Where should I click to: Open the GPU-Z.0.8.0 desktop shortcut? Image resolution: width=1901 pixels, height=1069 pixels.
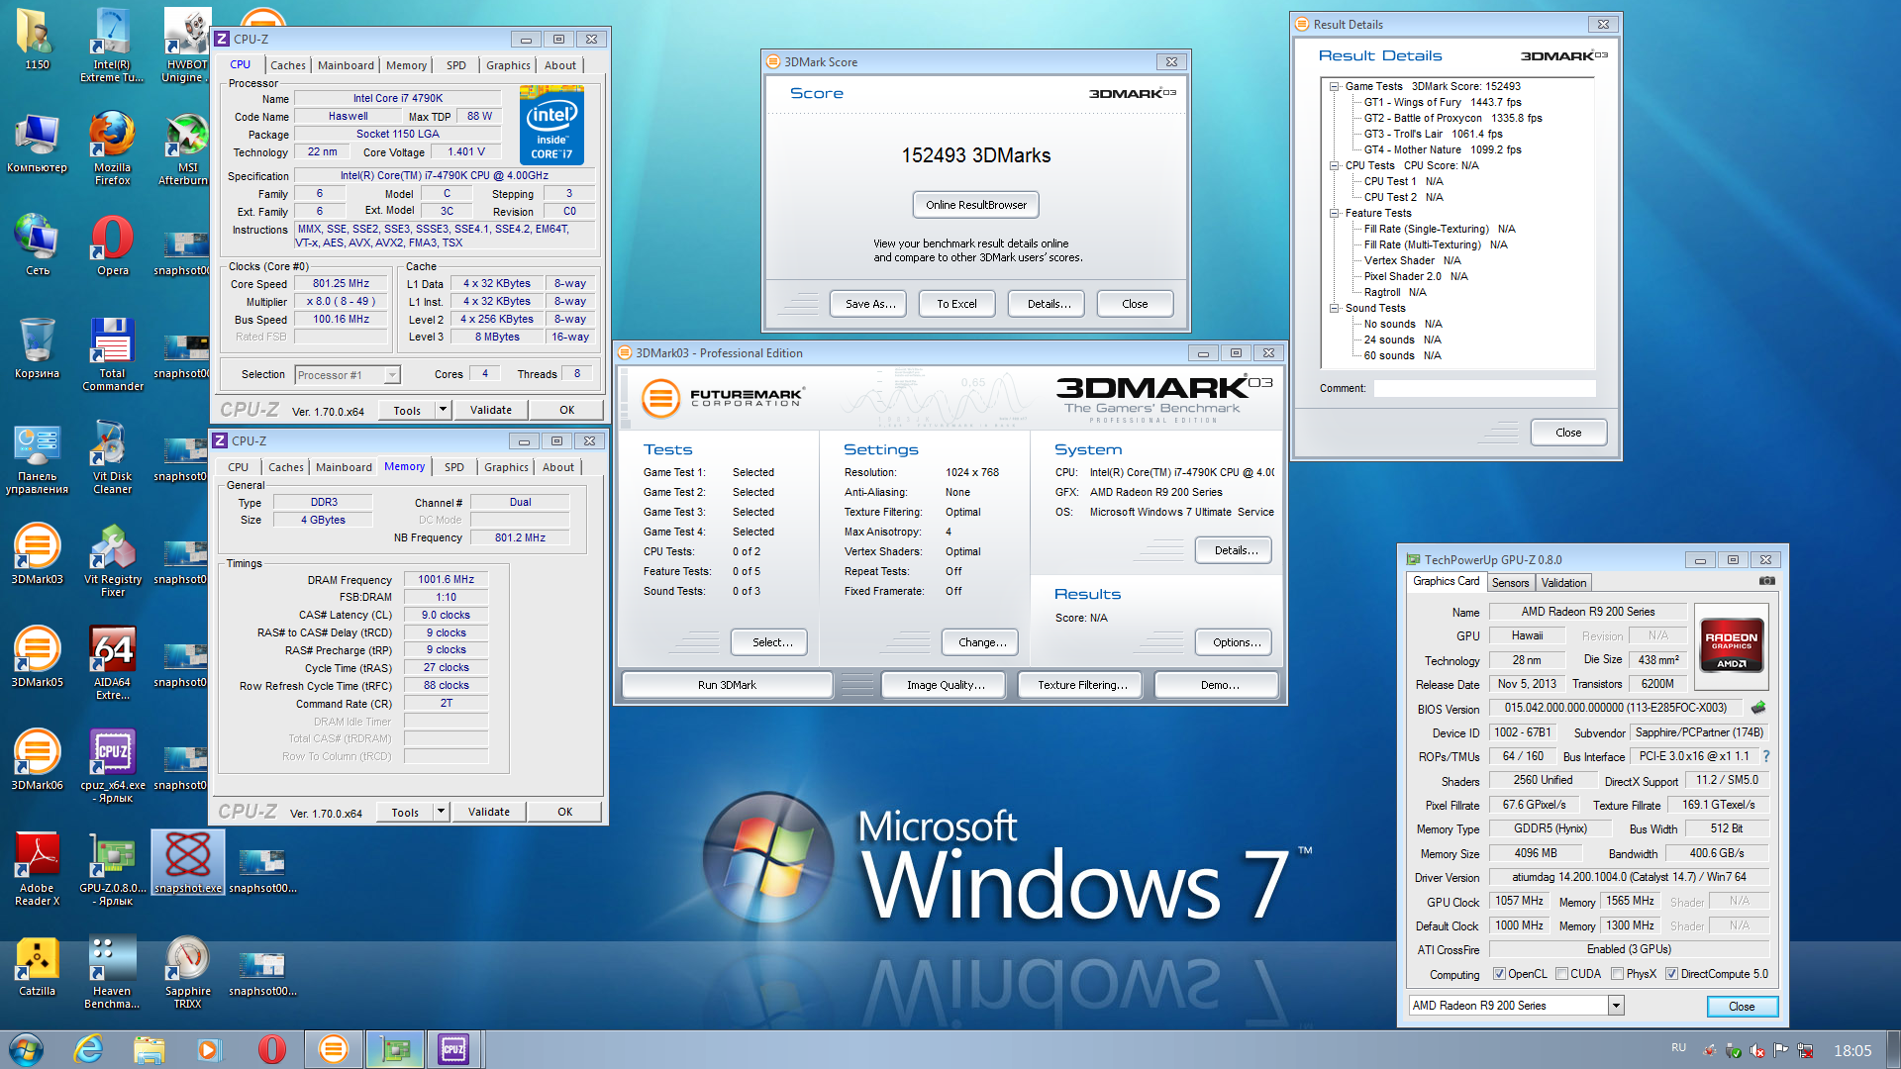(x=112, y=869)
